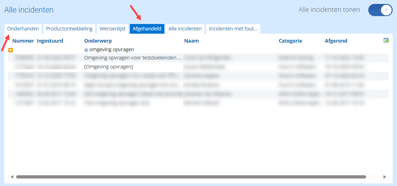The image size is (397, 186).
Task: Click the Onderwerp column header
Action: click(x=98, y=41)
